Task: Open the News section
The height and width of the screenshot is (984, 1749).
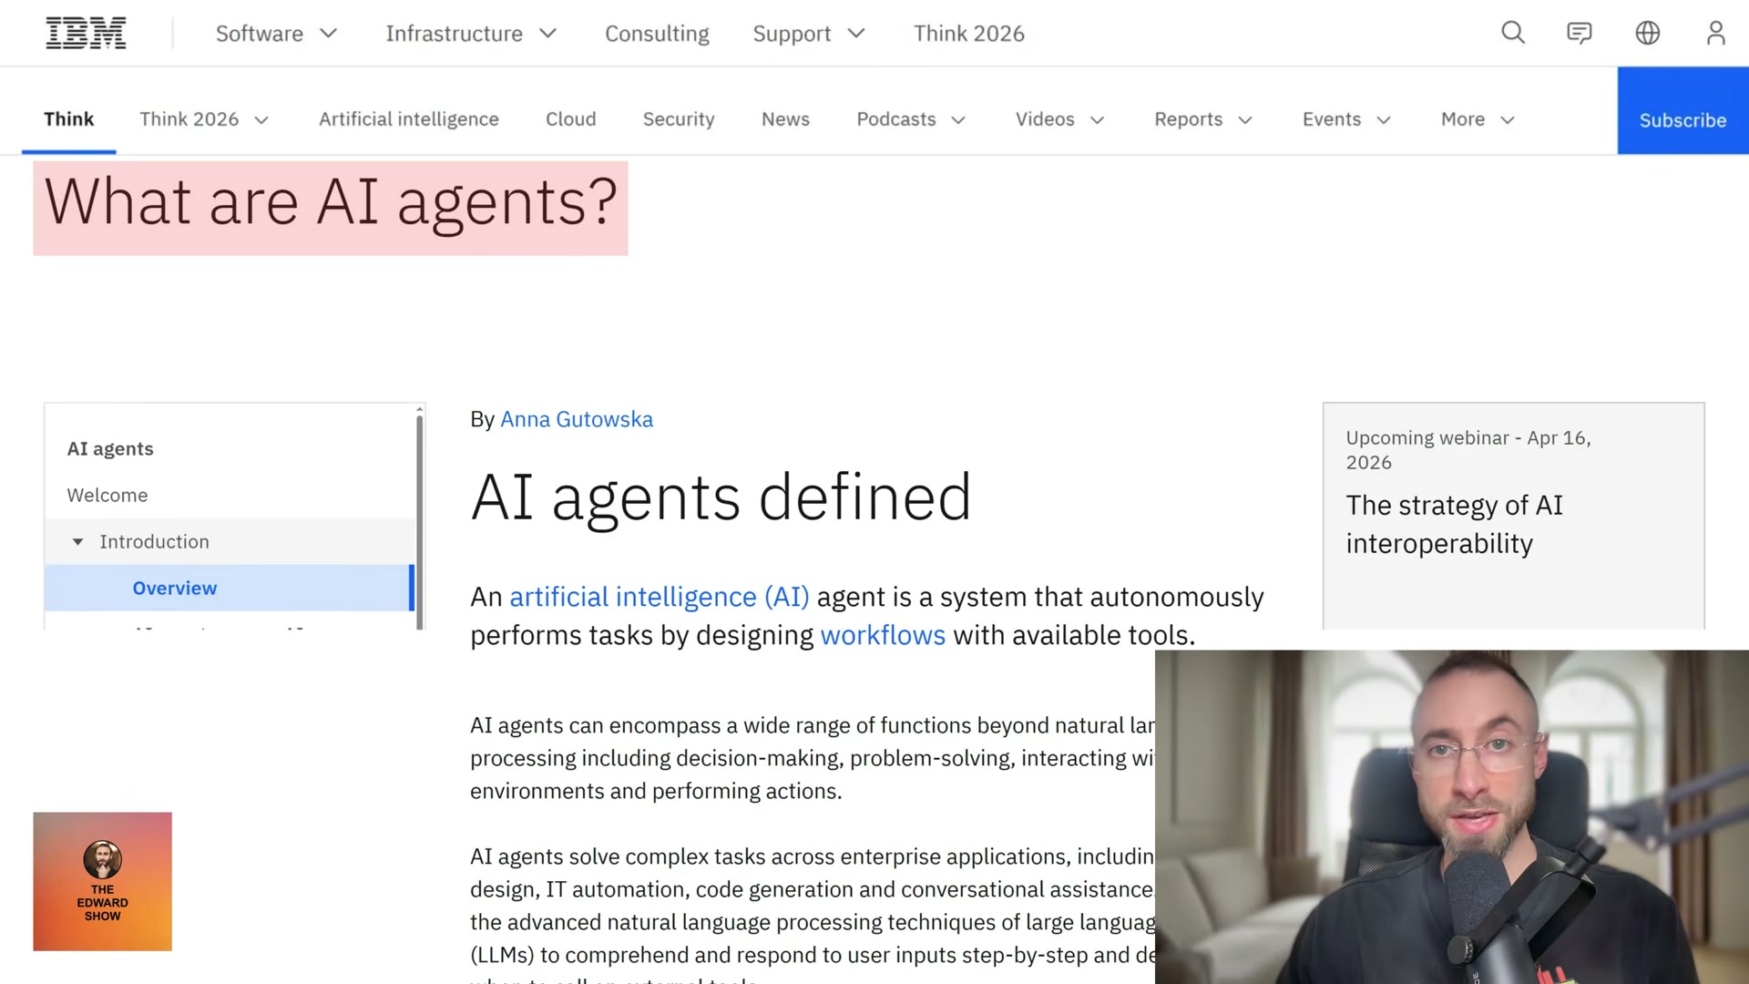Action: [784, 119]
